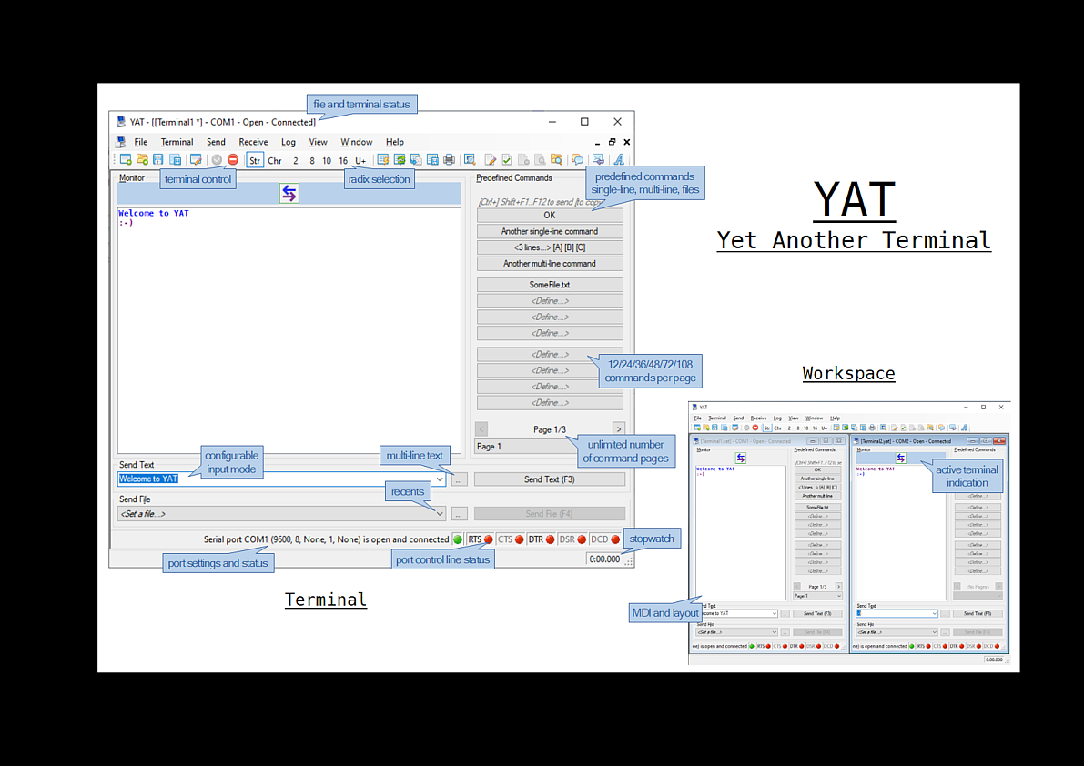Send the SomeFile.txt predefined command

pyautogui.click(x=550, y=285)
